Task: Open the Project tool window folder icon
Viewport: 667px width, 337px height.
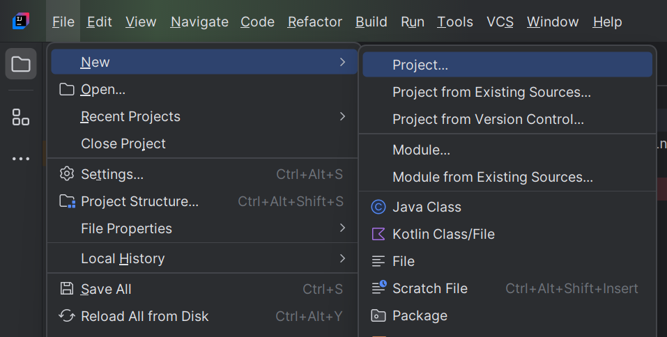Action: click(x=21, y=65)
